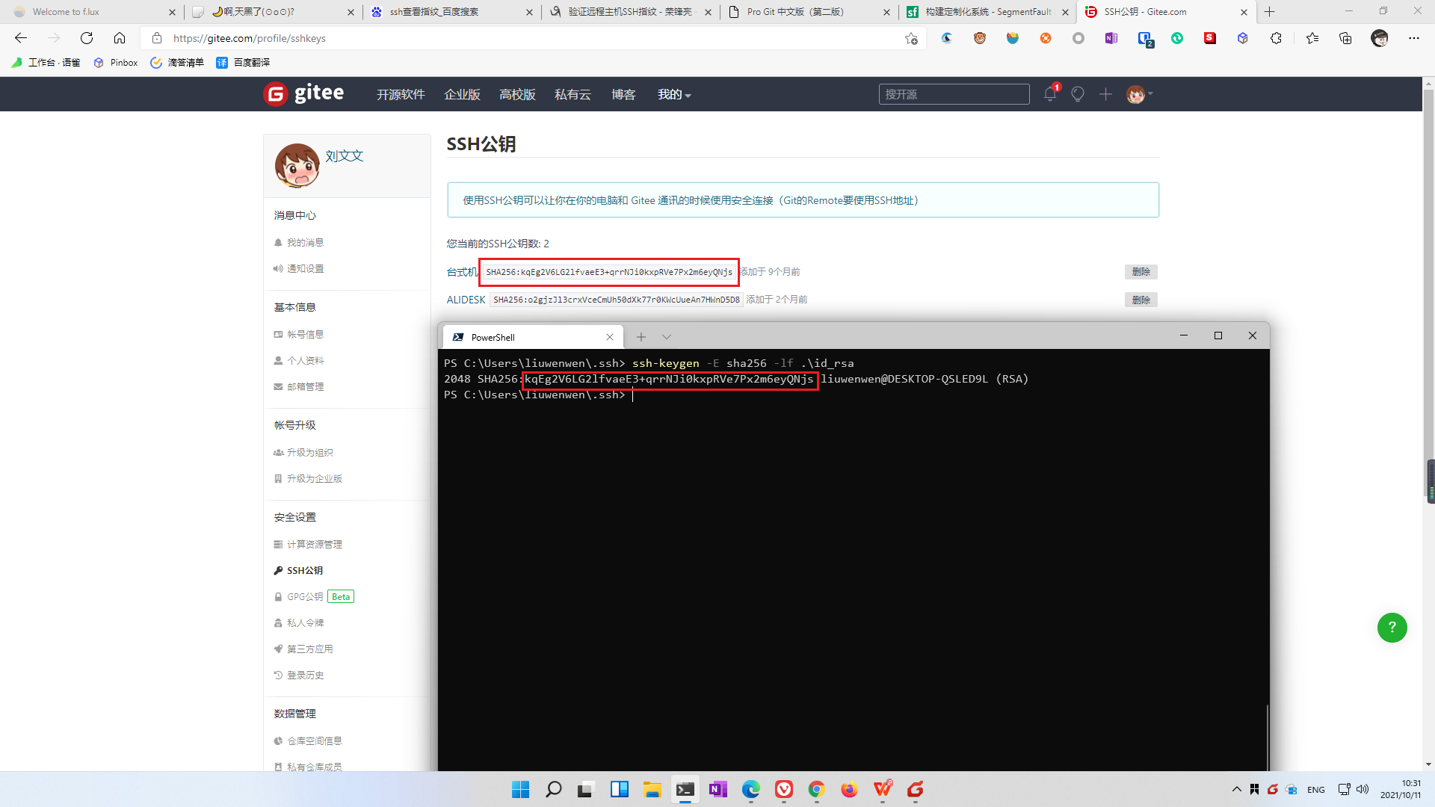
Task: Delete the 台式机 SSH key
Action: click(x=1141, y=272)
